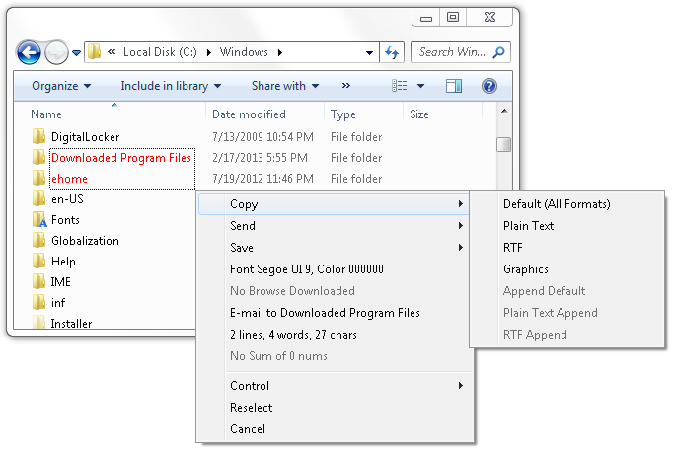675x454 pixels.
Task: Open the Include in library menu
Action: click(x=171, y=86)
